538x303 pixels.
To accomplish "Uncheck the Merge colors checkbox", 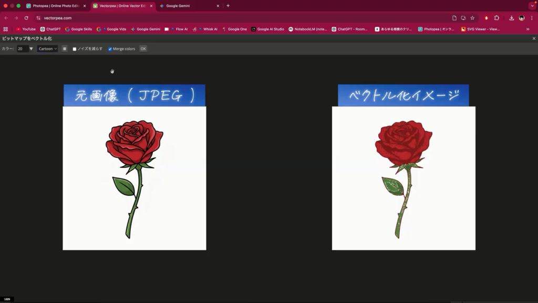I will [x=110, y=49].
